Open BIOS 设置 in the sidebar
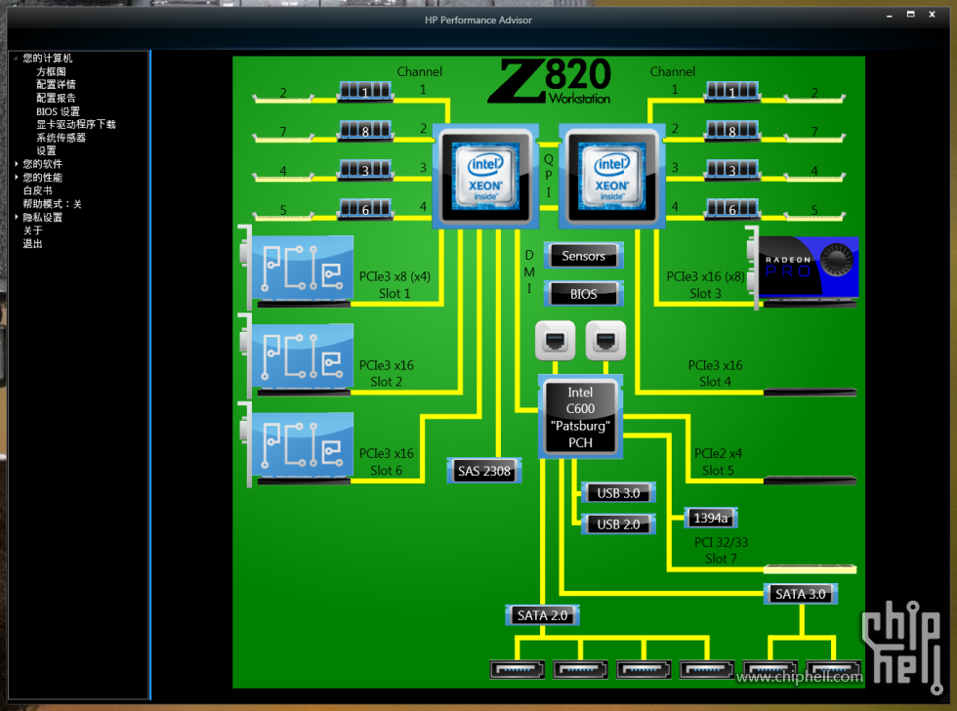The height and width of the screenshot is (711, 957). tap(58, 111)
